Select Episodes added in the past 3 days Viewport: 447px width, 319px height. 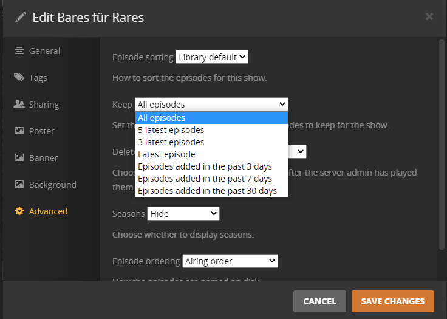coord(211,166)
